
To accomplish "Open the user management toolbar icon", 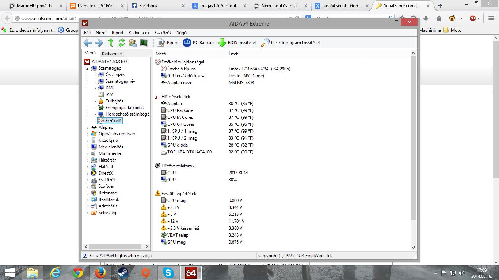I will 133,43.
